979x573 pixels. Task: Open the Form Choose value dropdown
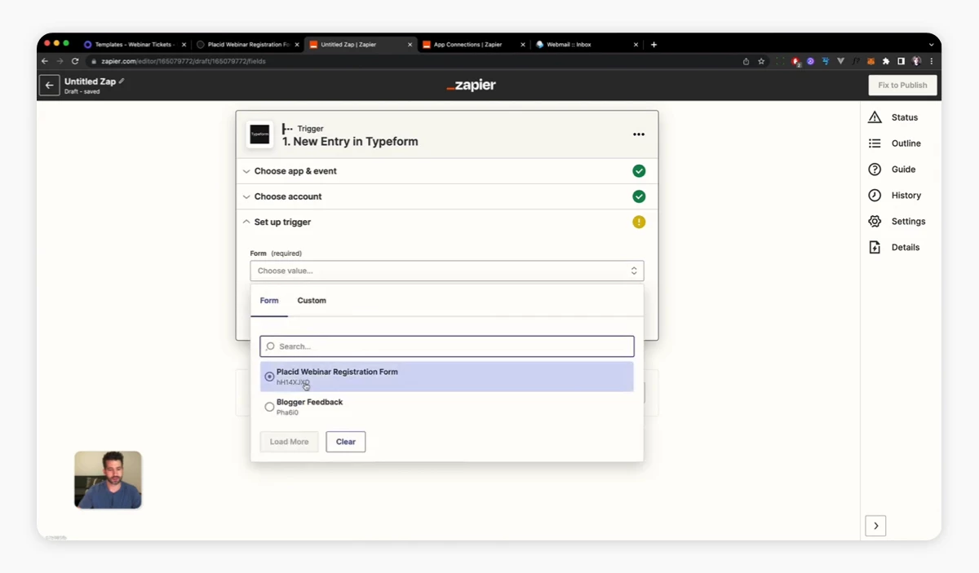447,271
